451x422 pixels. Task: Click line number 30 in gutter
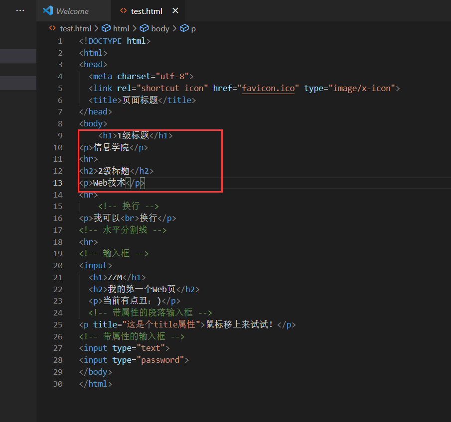point(58,384)
